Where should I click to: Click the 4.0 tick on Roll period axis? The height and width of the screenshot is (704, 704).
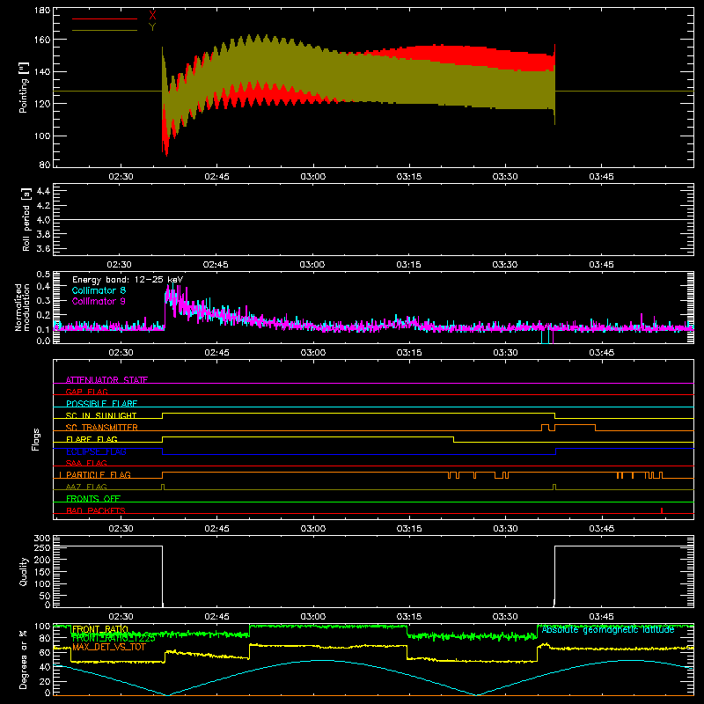tap(43, 220)
